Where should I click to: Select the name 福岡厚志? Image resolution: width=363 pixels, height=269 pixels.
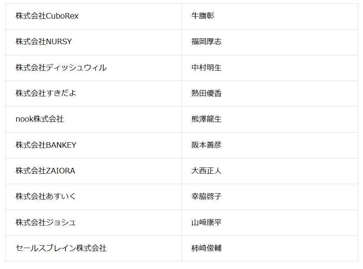pos(206,41)
